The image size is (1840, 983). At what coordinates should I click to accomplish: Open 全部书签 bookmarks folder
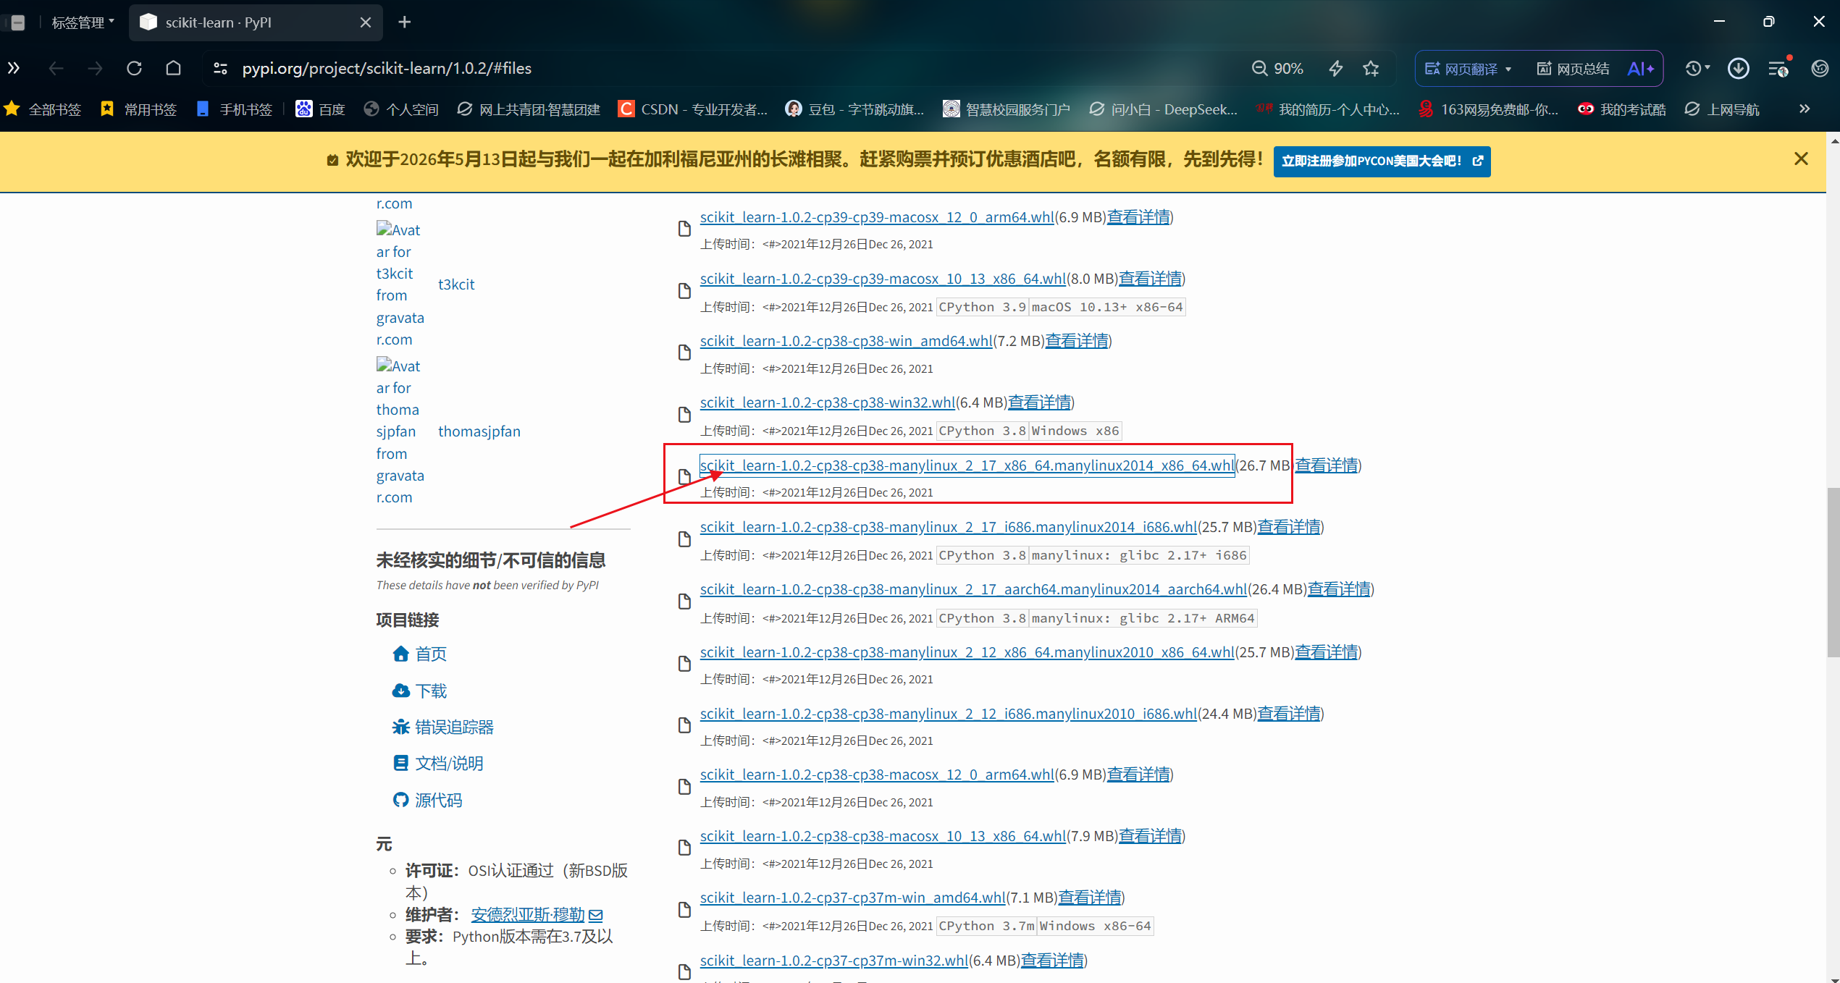(x=43, y=109)
